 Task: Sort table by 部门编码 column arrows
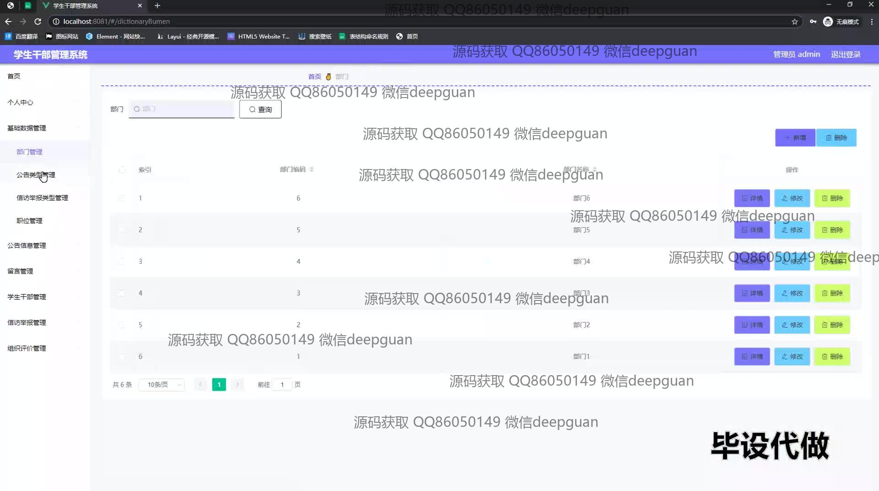tap(311, 169)
